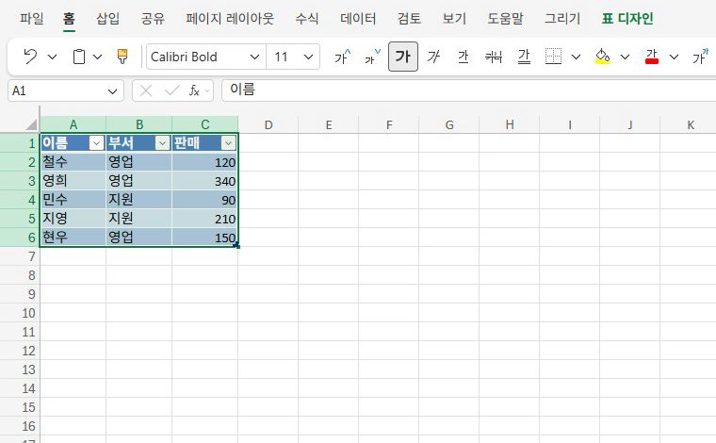Toggle double underline button
This screenshot has width=716, height=443.
pos(524,57)
